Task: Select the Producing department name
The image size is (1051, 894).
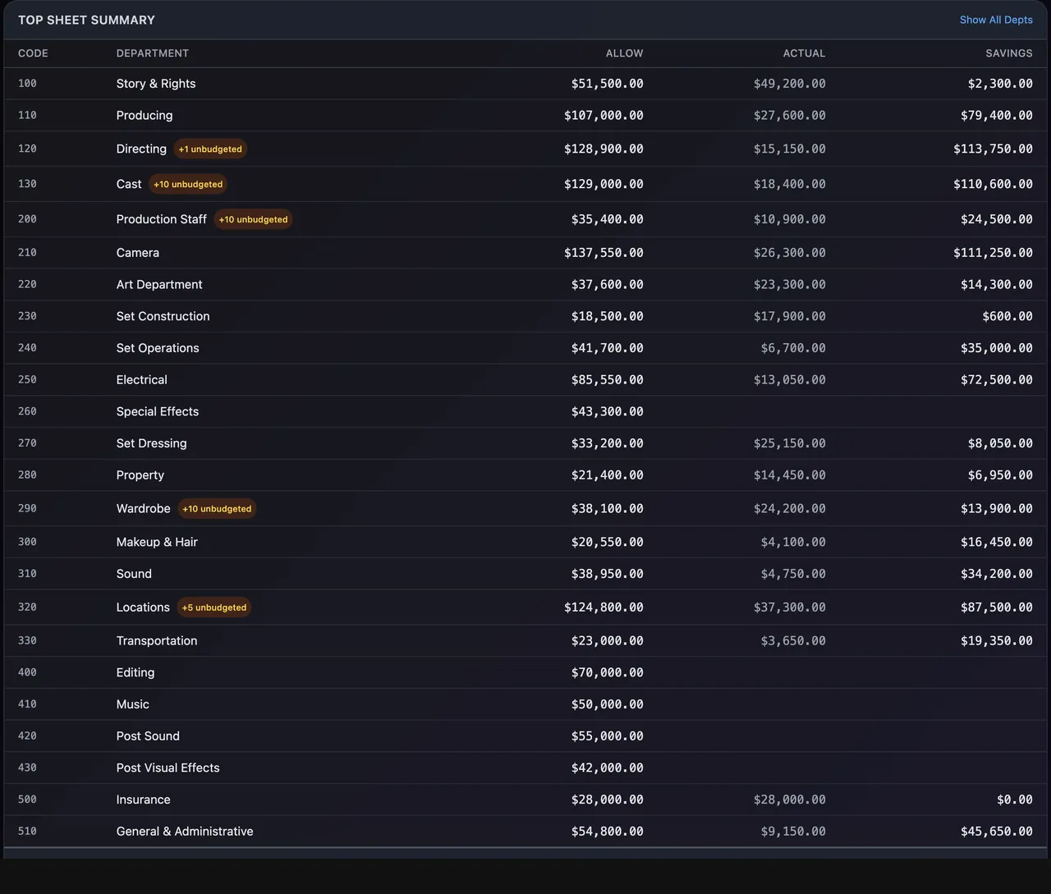Action: (145, 116)
